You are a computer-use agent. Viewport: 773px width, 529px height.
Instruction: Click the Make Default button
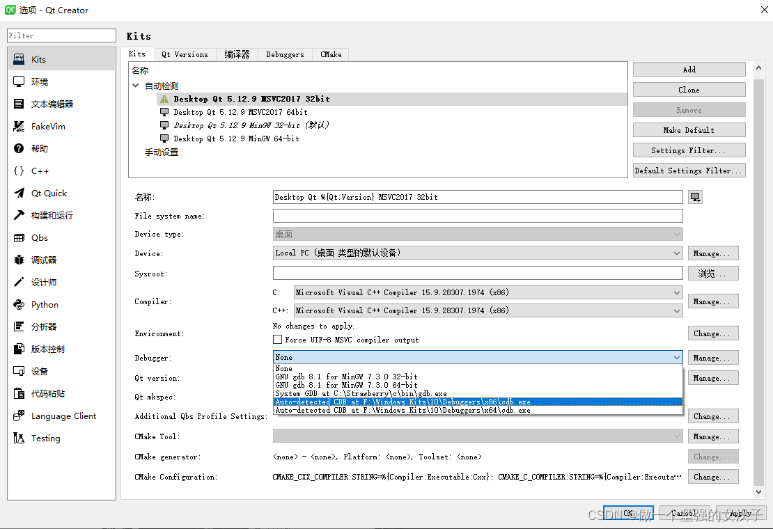689,130
